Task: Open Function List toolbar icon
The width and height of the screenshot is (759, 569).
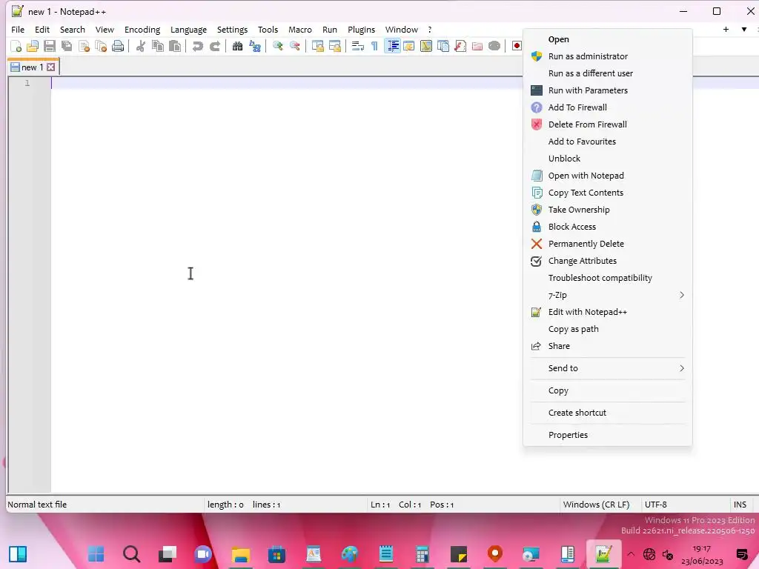Action: tap(460, 47)
